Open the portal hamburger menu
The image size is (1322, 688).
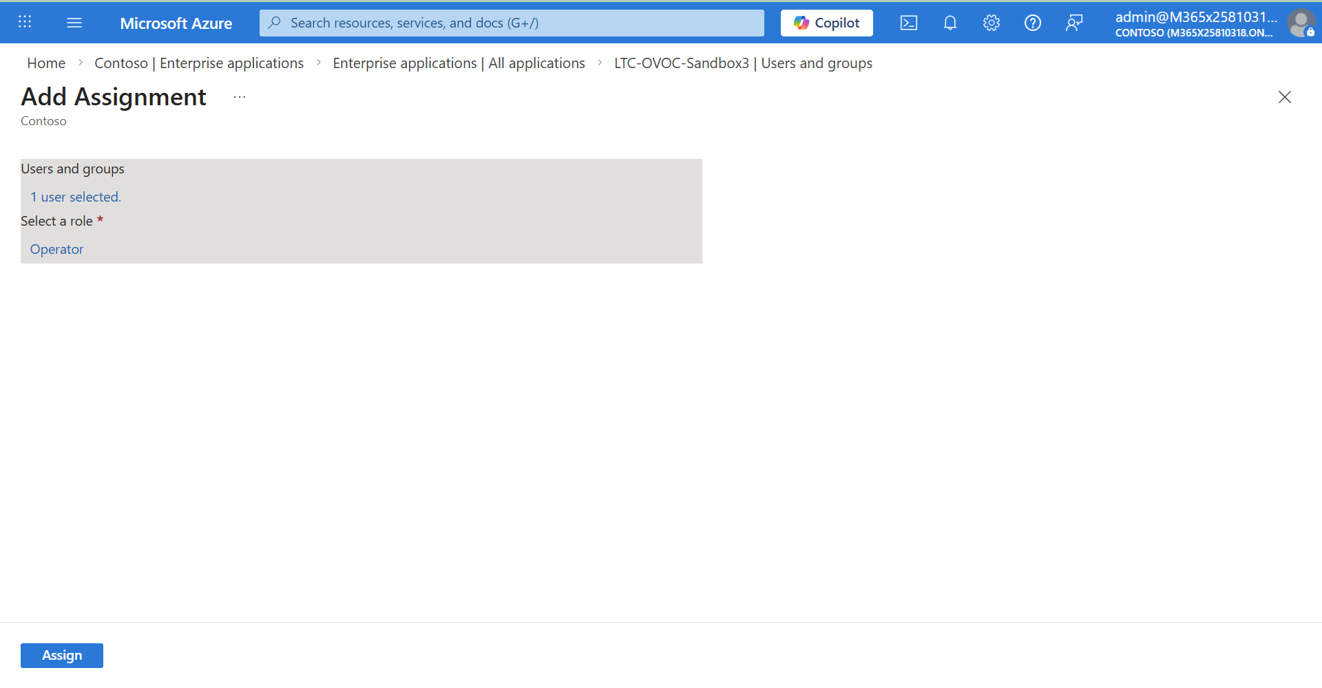(x=74, y=23)
